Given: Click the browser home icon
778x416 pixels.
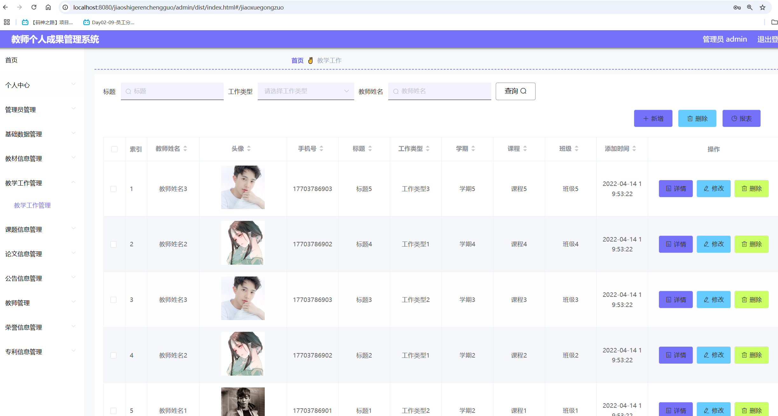Looking at the screenshot, I should [48, 7].
